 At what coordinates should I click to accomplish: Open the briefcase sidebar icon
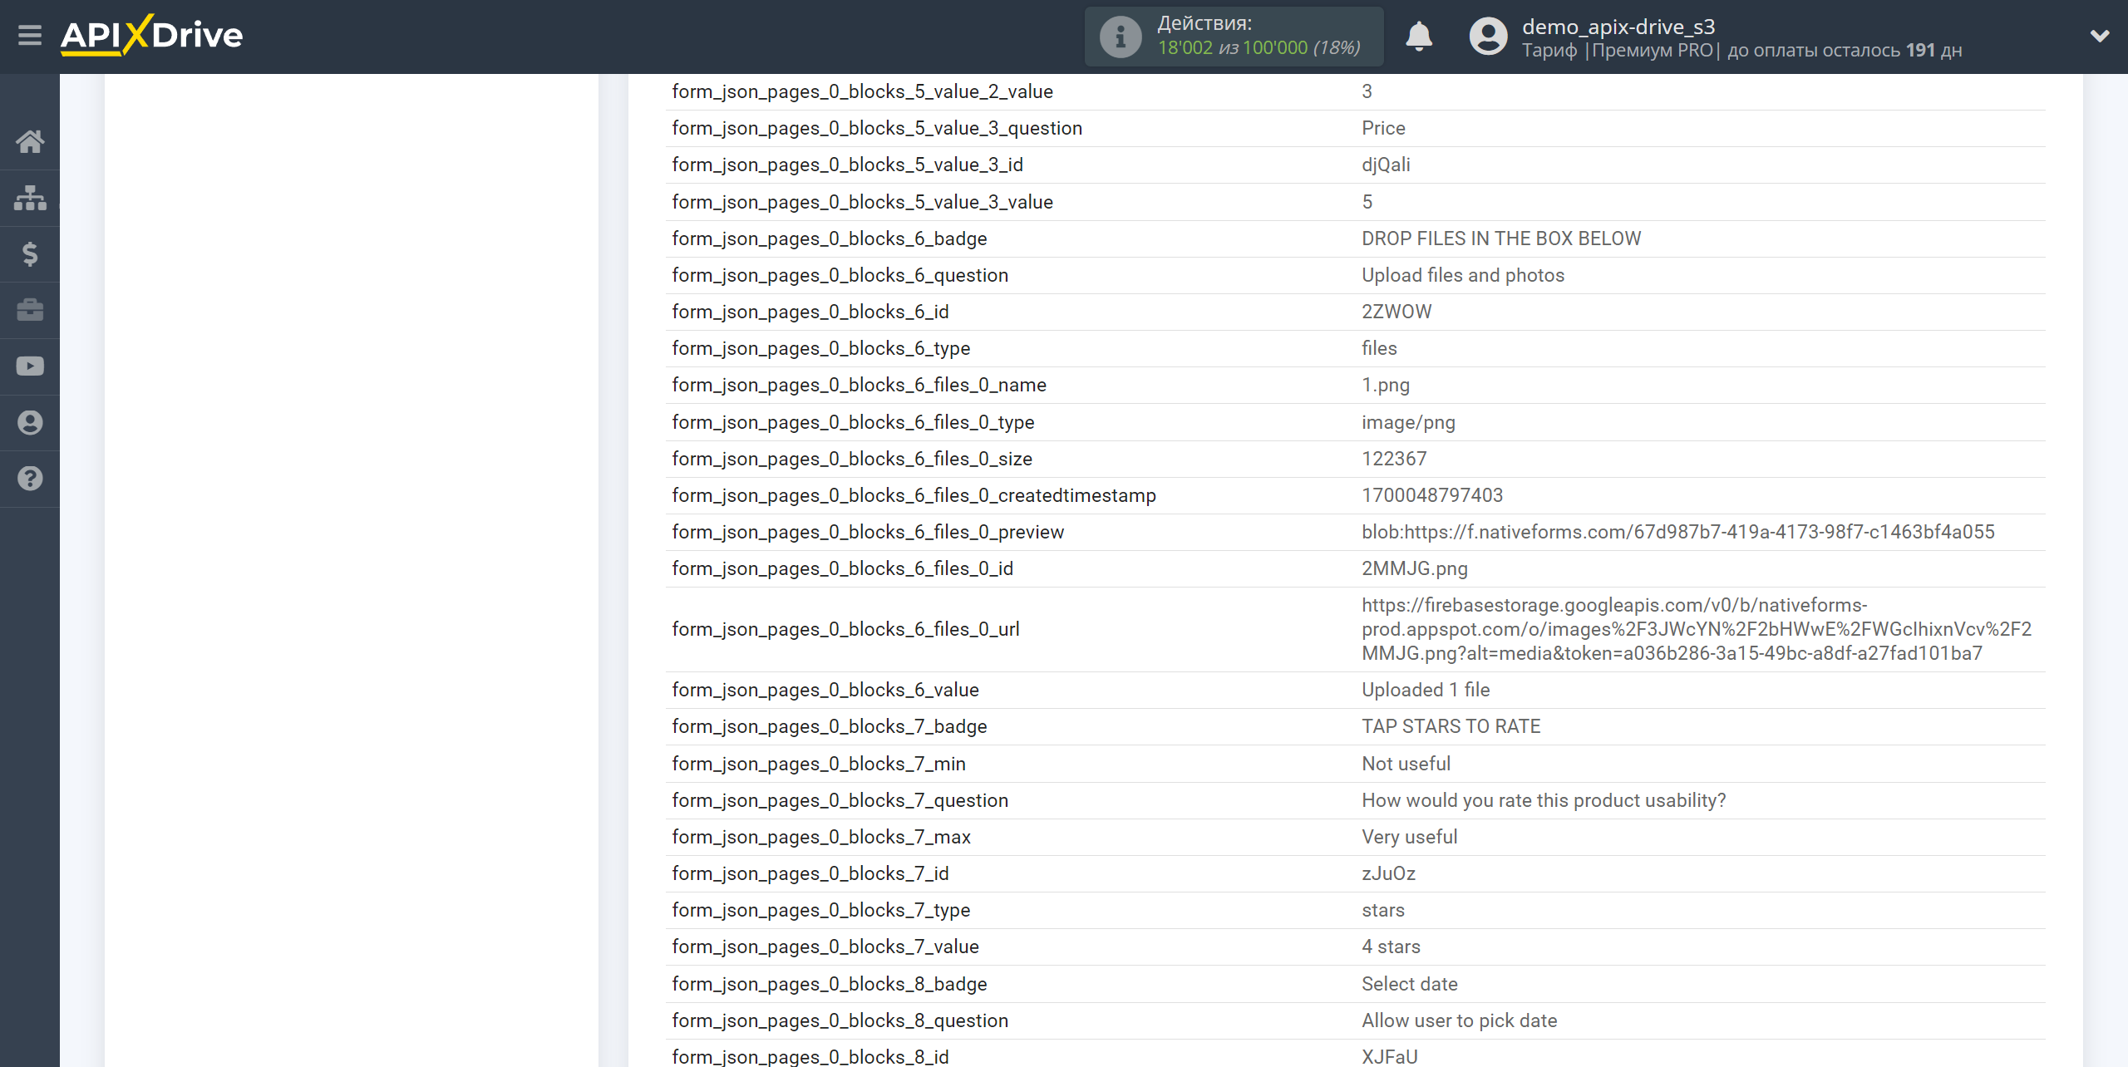30,310
